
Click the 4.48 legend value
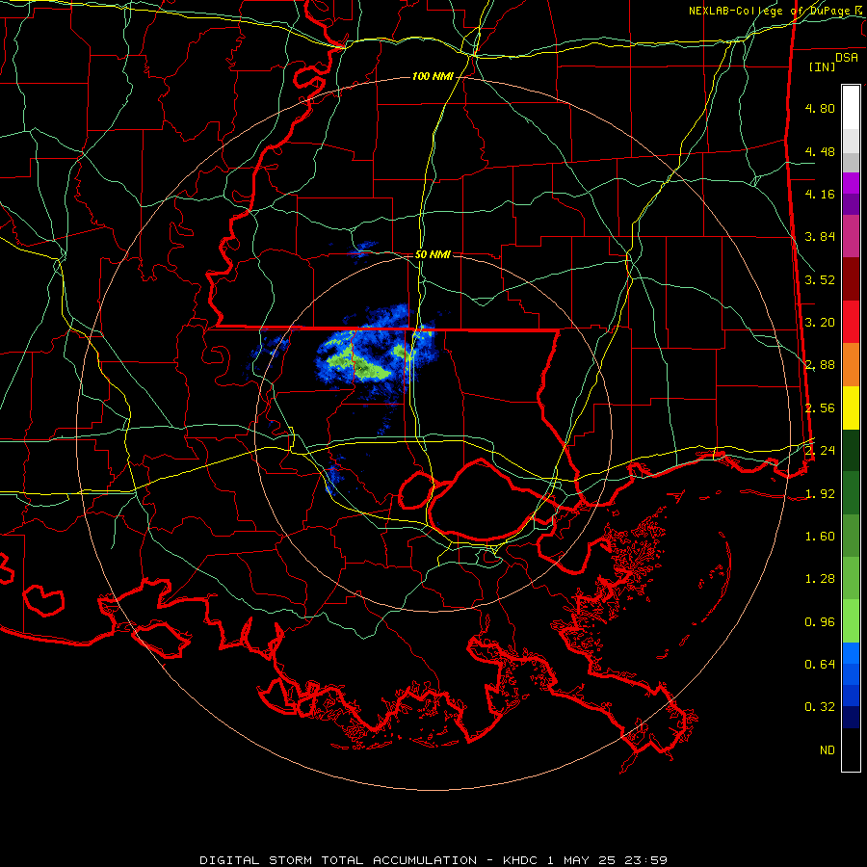[820, 151]
